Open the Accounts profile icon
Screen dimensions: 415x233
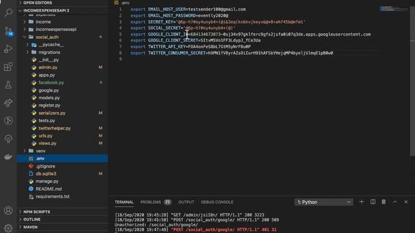[8, 210]
